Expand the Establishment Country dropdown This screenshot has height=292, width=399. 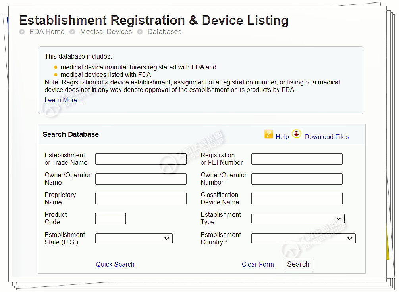click(x=303, y=238)
